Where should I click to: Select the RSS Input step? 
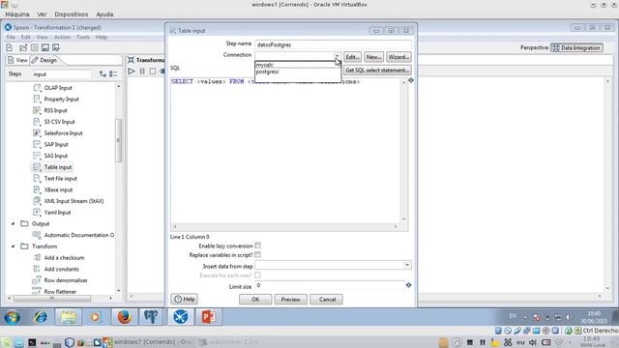(x=56, y=110)
